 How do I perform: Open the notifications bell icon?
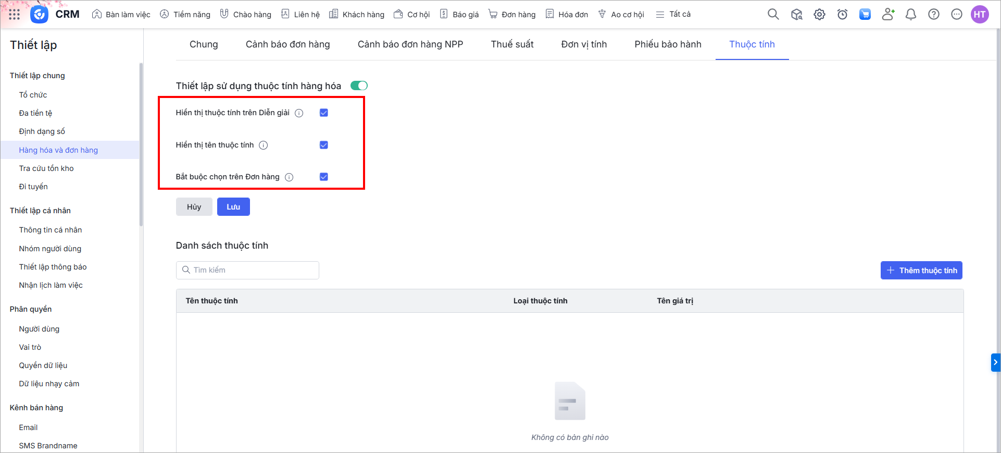coord(910,15)
